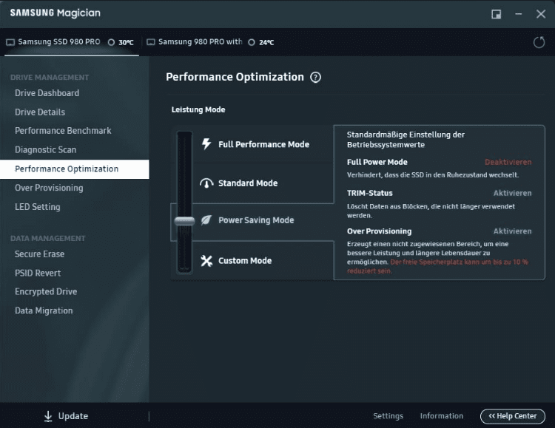
Task: Click the gauge icon for Standard Mode
Action: pyautogui.click(x=206, y=183)
